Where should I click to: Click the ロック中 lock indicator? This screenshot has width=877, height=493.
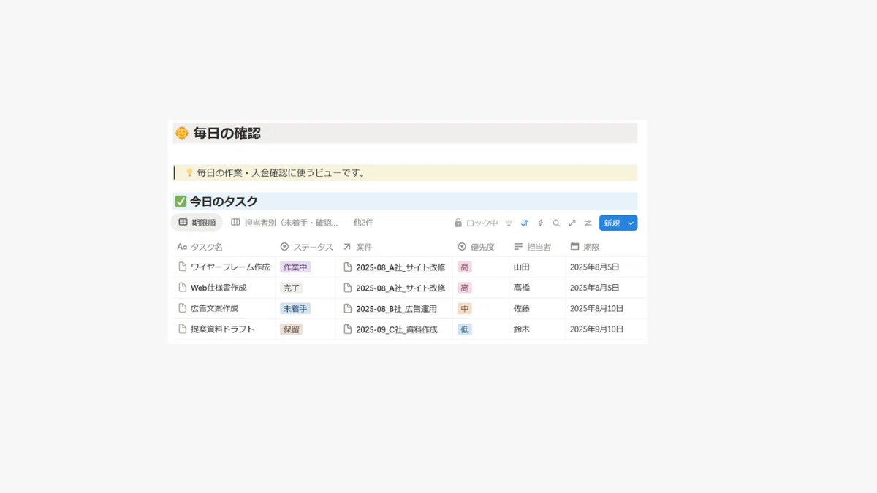point(476,223)
